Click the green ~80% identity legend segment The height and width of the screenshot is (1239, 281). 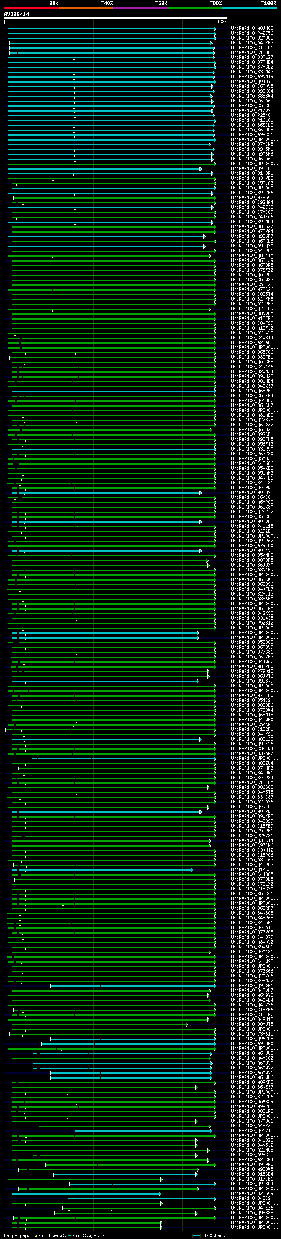[195, 8]
